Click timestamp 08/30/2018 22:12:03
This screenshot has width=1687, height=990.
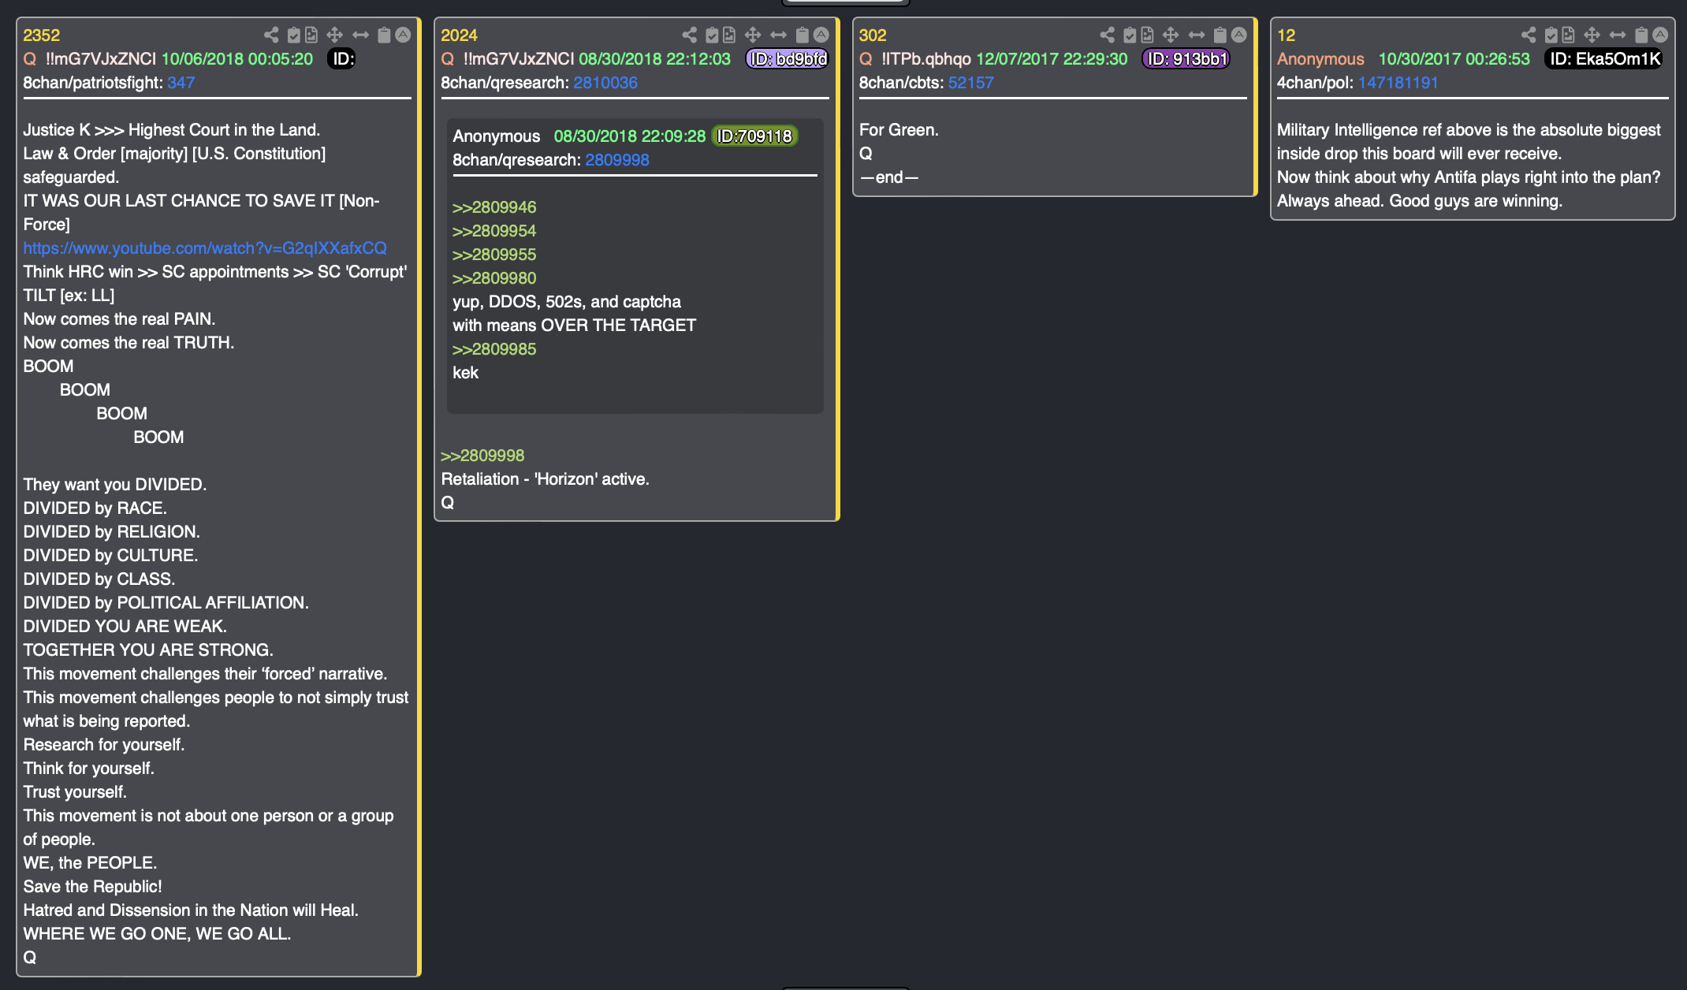(x=655, y=59)
